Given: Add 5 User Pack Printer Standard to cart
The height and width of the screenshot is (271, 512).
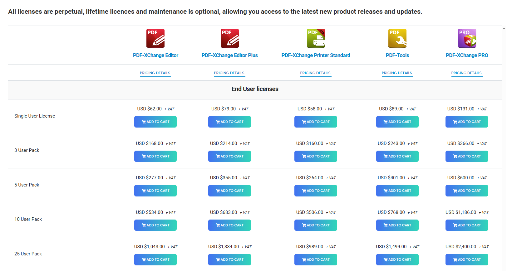Looking at the screenshot, I should tap(316, 191).
